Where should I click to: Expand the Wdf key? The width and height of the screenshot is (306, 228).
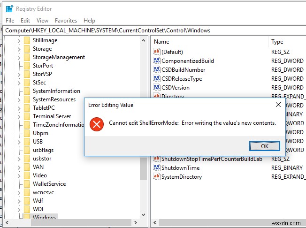click(19, 201)
